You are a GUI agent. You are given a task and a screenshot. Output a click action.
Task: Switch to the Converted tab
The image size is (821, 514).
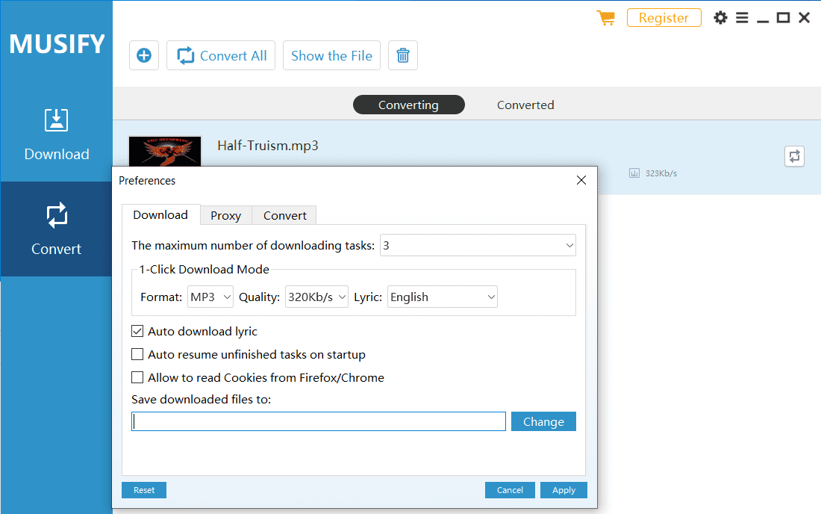(525, 105)
